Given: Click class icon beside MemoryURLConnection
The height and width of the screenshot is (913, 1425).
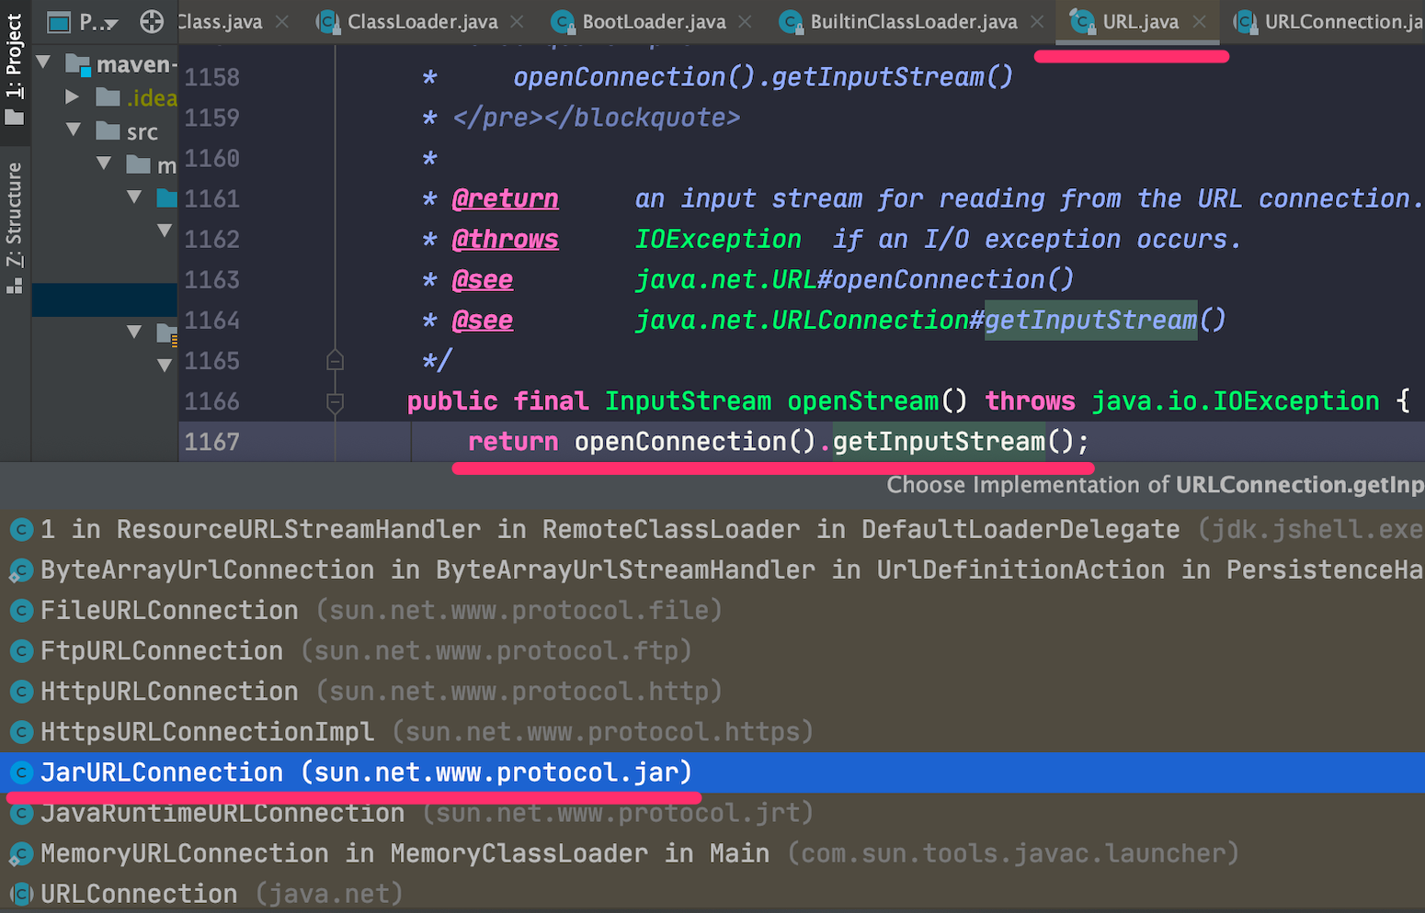Looking at the screenshot, I should (x=21, y=854).
